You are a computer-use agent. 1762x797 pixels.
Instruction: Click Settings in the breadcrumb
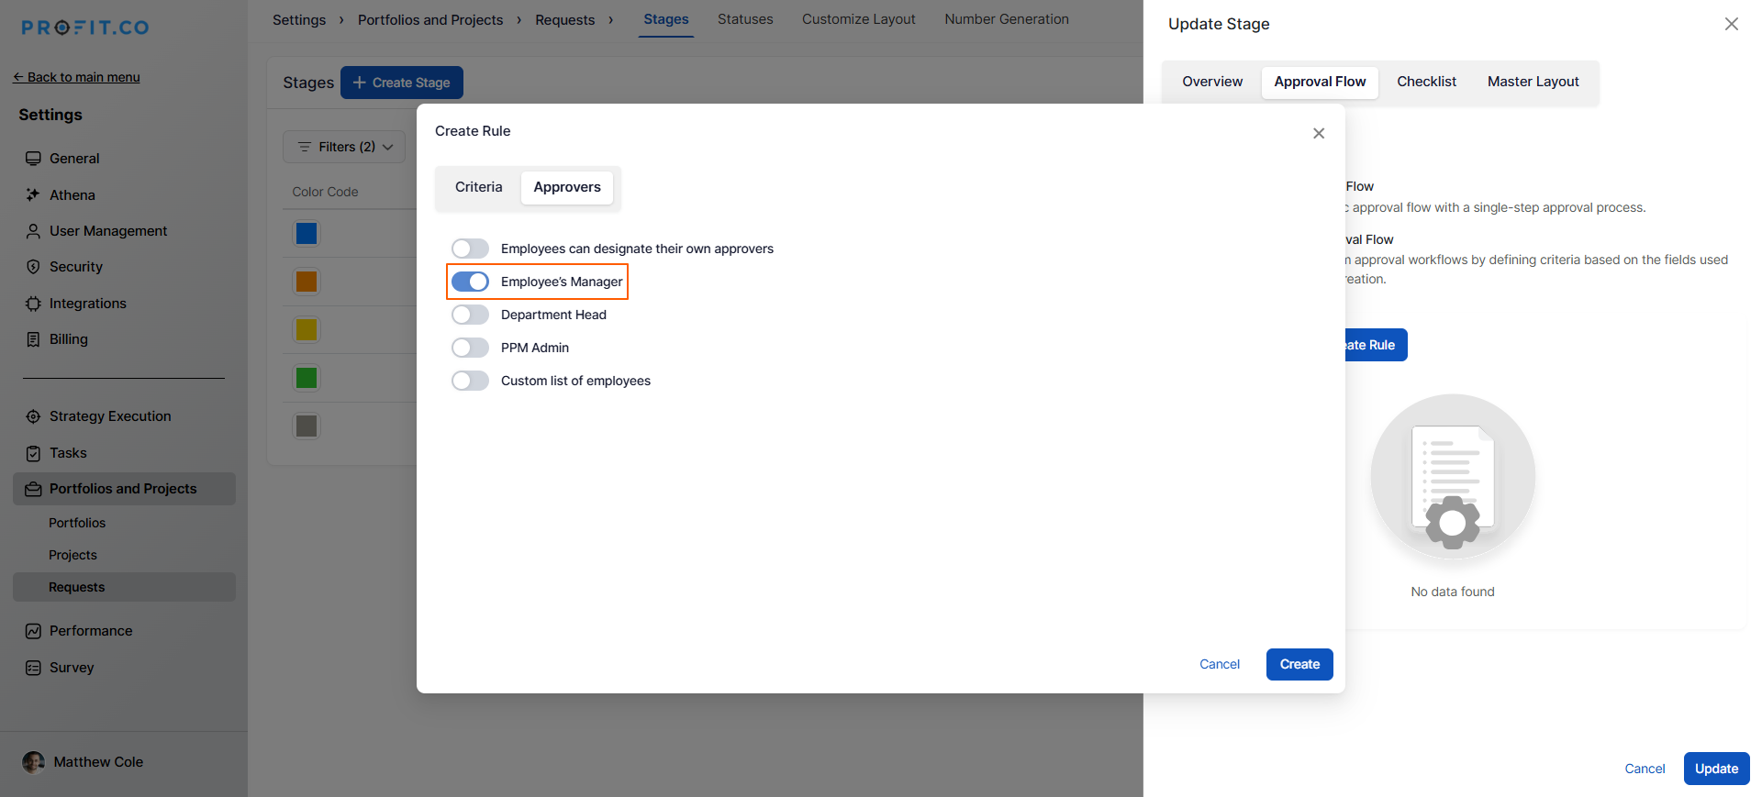click(x=299, y=20)
